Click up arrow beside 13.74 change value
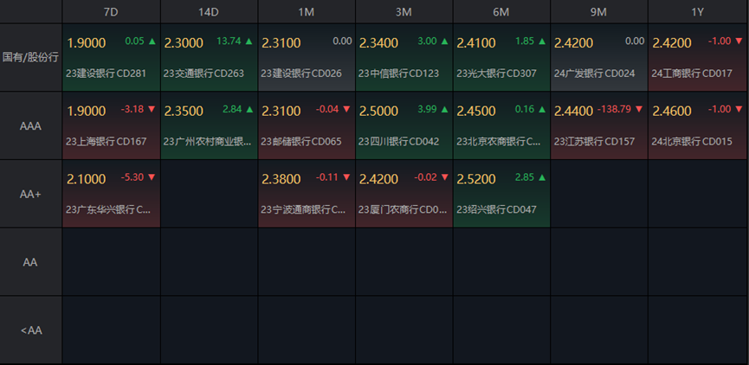 point(249,41)
